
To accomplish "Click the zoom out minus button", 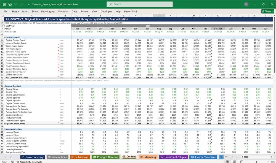I will (x=247, y=162).
